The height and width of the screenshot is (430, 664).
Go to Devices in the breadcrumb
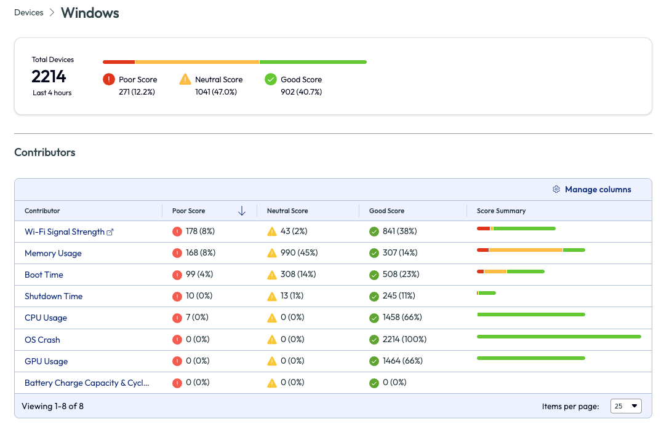[x=29, y=13]
